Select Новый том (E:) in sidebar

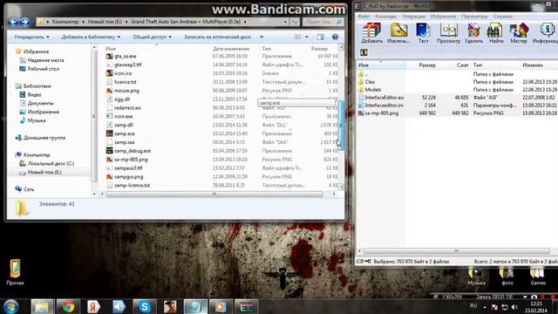click(x=44, y=172)
